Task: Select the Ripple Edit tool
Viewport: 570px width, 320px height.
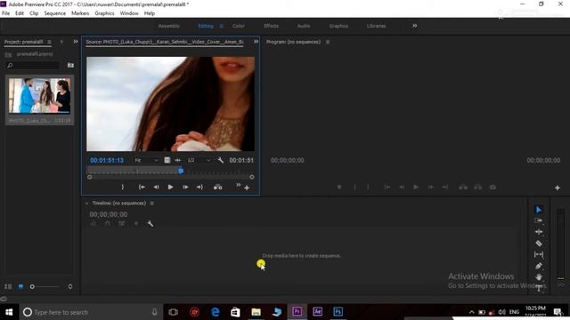Action: (539, 232)
